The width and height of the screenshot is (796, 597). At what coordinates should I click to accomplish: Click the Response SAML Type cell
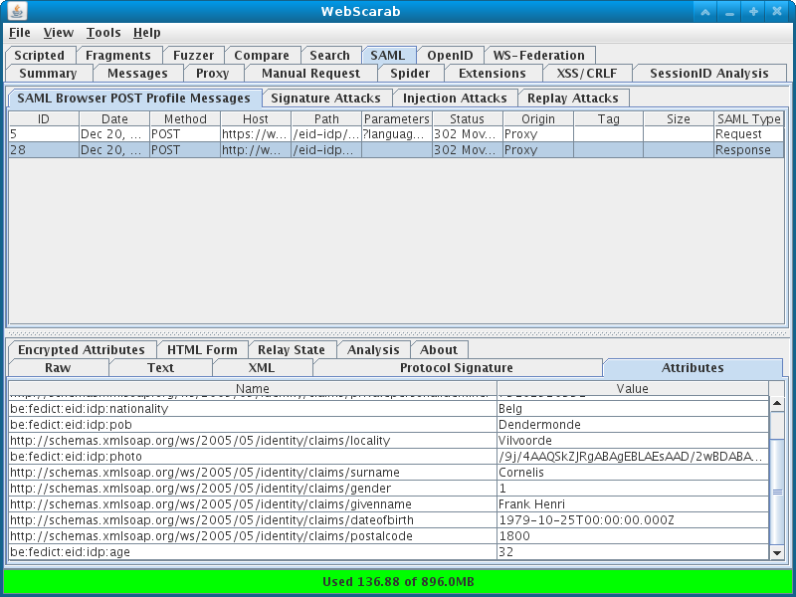749,150
